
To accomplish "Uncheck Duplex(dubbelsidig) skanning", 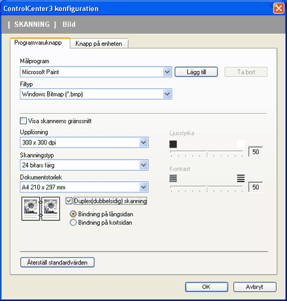I will pos(69,201).
